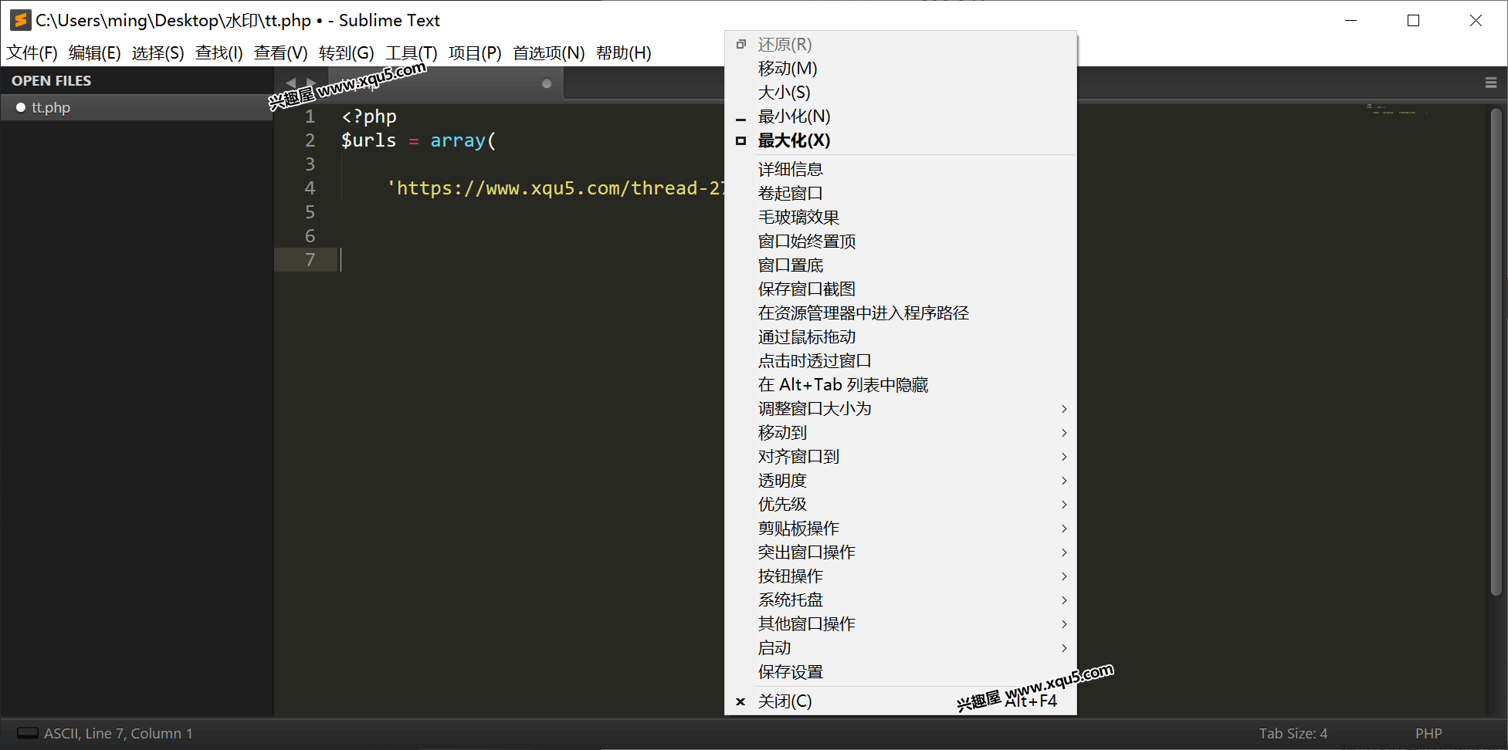Viewport: 1508px width, 750px height.
Task: Expand the 其他窗口操作 submenu
Action: (900, 623)
